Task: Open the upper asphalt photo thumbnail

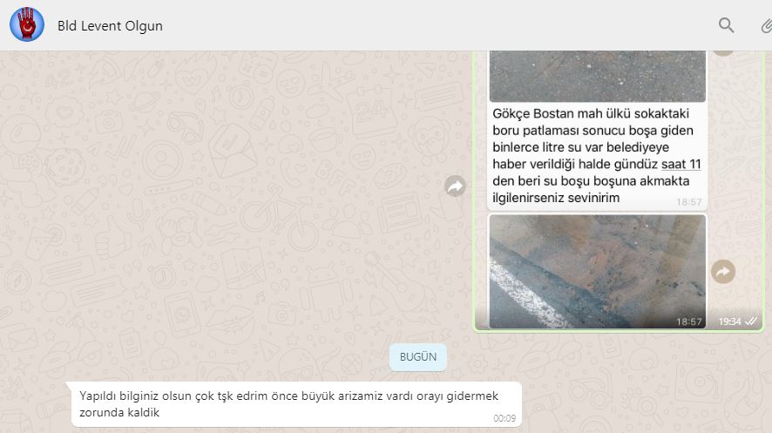Action: tap(597, 77)
